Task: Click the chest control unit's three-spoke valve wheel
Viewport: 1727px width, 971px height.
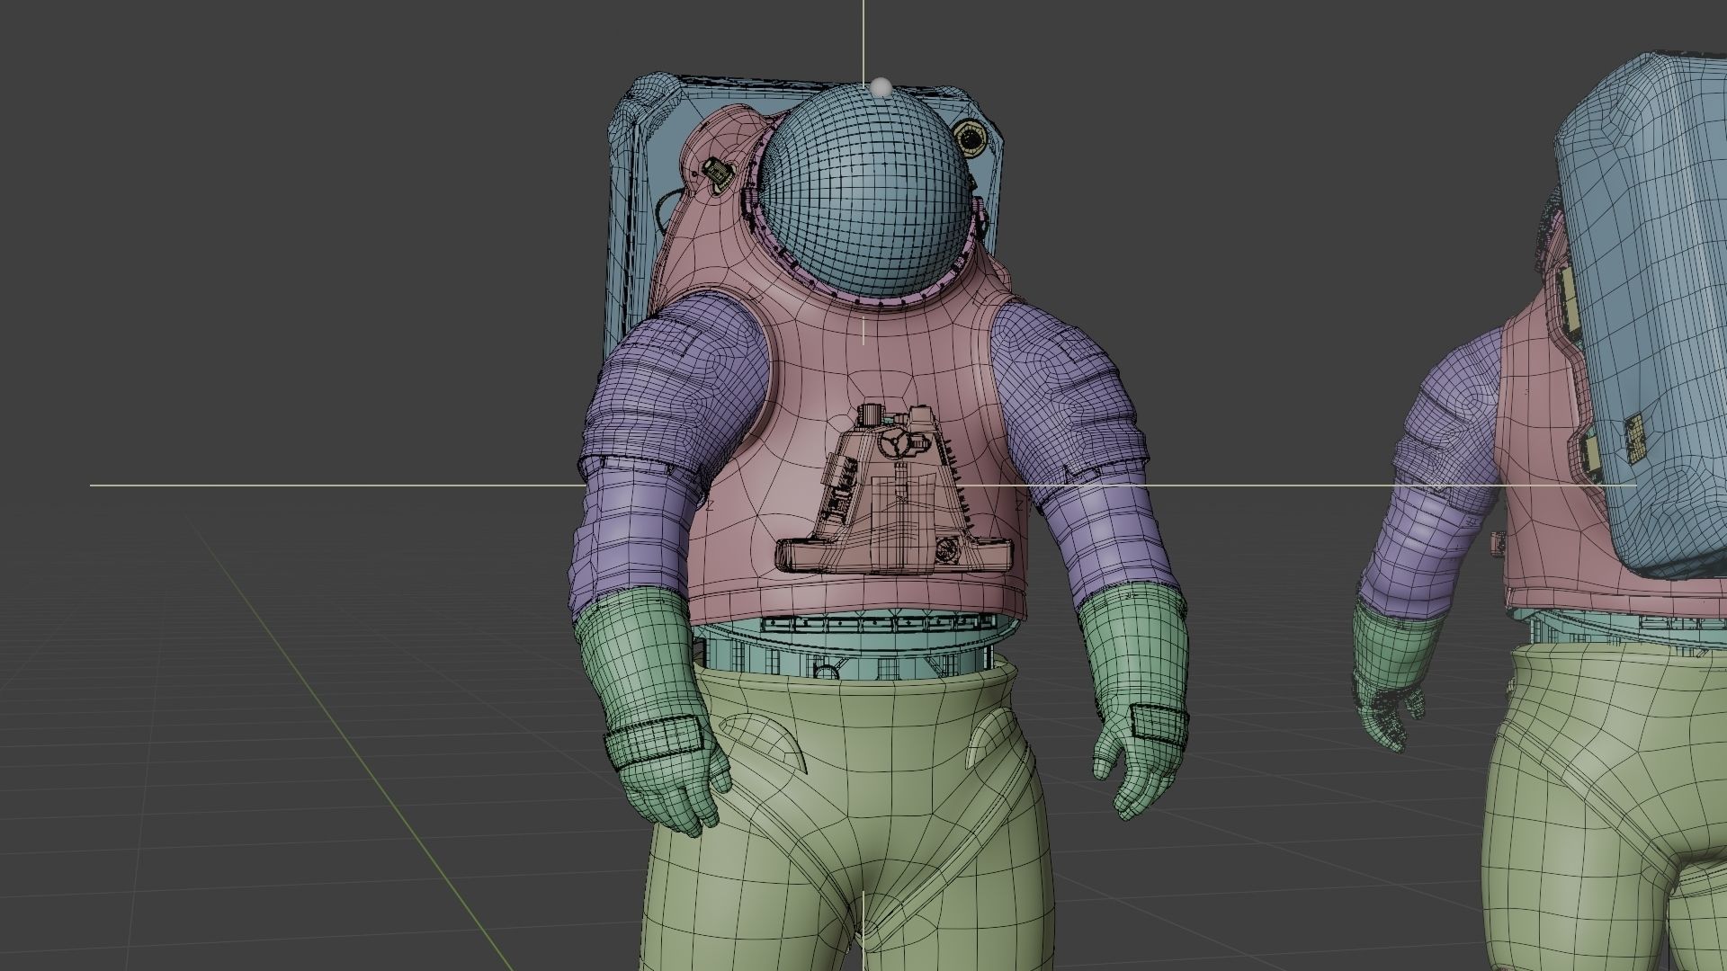Action: coord(894,441)
